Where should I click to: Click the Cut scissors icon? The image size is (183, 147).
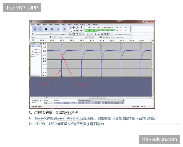[70, 34]
